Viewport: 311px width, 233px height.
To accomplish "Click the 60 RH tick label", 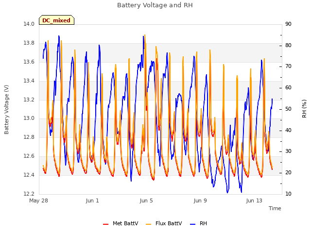I will pyautogui.click(x=288, y=87).
